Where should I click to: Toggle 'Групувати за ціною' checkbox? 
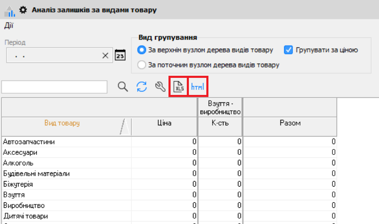288,50
